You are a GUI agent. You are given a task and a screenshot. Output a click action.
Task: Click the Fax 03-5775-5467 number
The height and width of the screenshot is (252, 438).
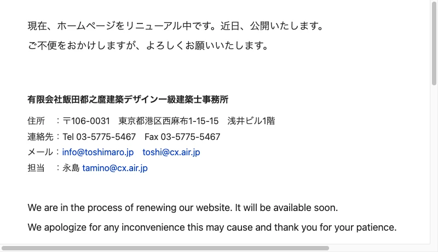click(x=182, y=137)
